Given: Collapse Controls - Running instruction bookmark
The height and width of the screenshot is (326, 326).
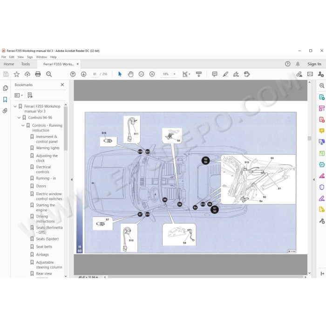Looking at the screenshot, I should tap(23, 125).
